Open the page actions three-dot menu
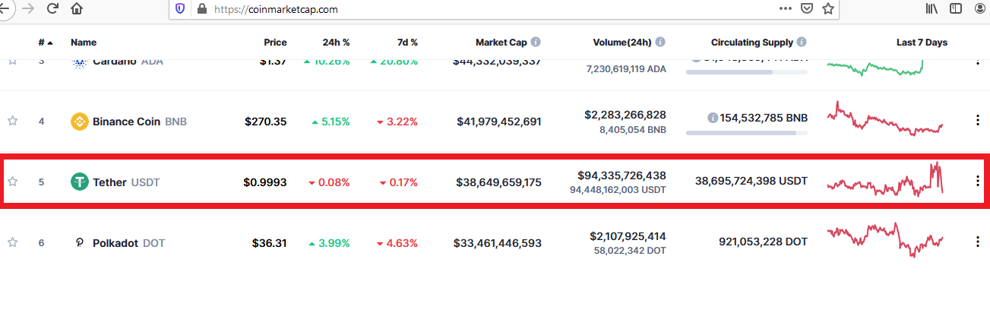 point(786,8)
